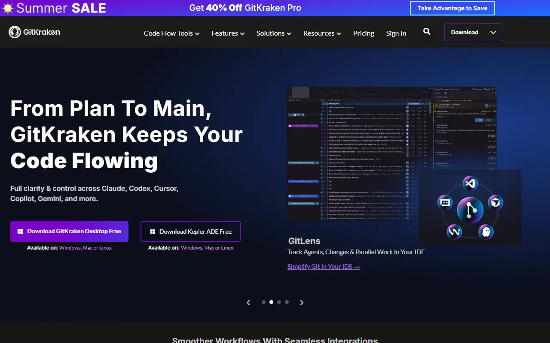Screen dimensions: 550x343
Task: Click Download GitKraken Desktop Free
Action: [x=69, y=231]
